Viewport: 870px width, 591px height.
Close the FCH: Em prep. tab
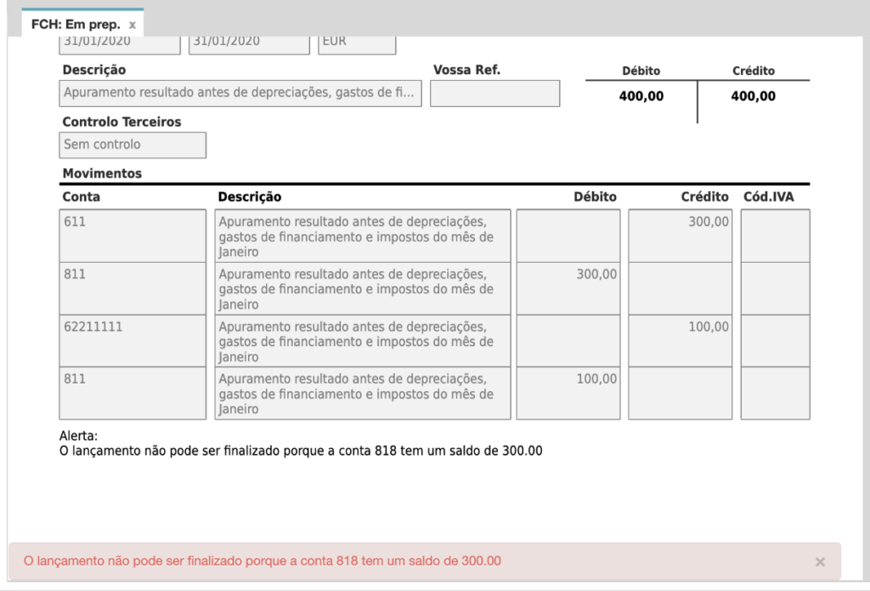133,25
